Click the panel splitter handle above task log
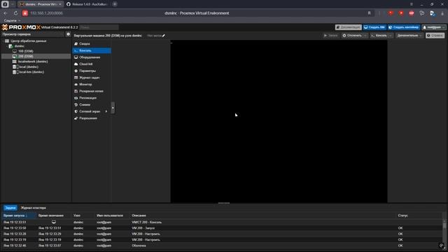This screenshot has height=252, width=448. pos(224,203)
